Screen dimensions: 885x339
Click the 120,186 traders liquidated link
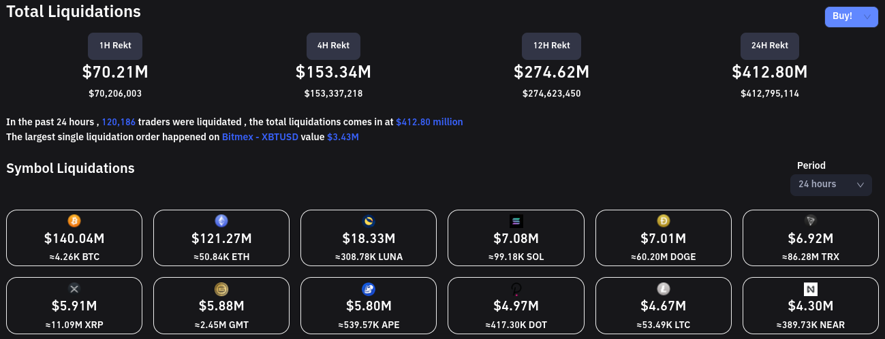[x=119, y=122]
